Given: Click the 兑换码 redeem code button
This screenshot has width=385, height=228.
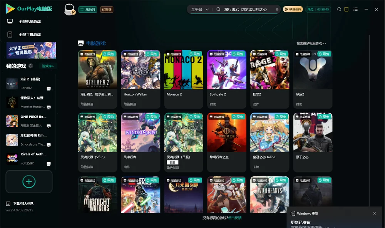Looking at the screenshot, I should click(x=88, y=10).
